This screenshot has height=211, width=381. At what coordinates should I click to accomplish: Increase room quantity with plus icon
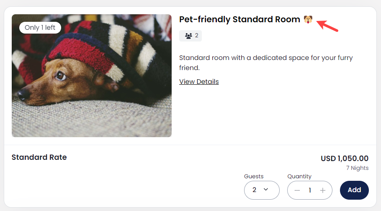(323, 190)
